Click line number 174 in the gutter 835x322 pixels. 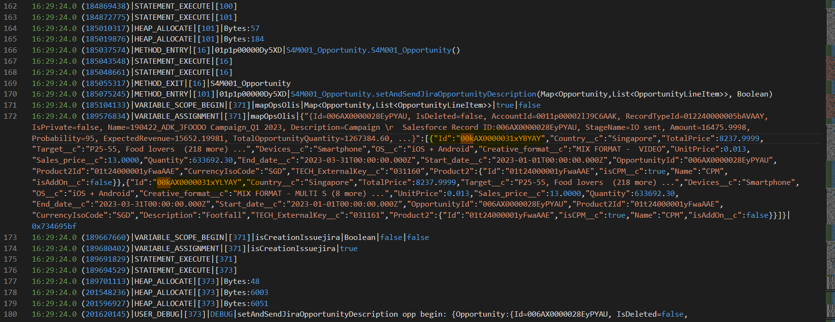point(10,249)
